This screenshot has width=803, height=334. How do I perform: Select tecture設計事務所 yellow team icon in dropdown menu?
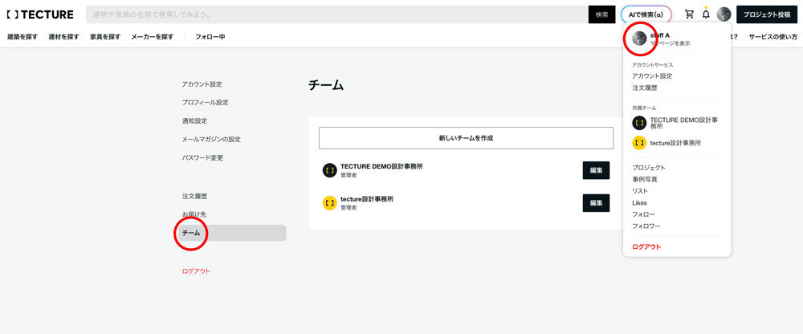click(x=639, y=143)
